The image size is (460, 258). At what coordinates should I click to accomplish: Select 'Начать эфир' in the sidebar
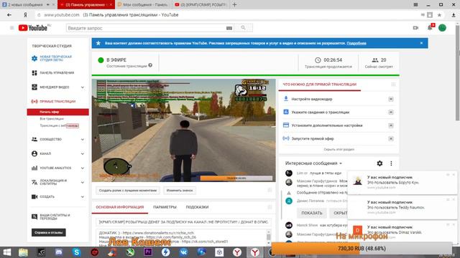[x=57, y=112]
